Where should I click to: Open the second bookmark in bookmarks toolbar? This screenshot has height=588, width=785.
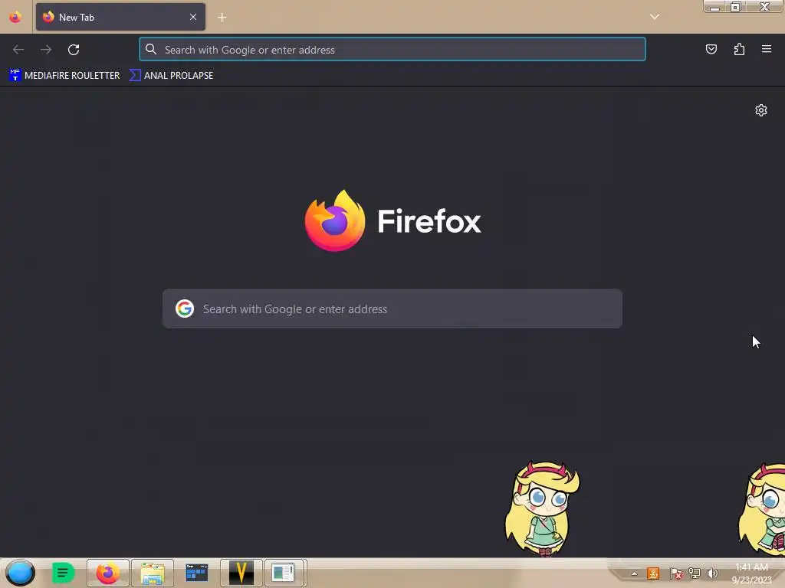[171, 76]
